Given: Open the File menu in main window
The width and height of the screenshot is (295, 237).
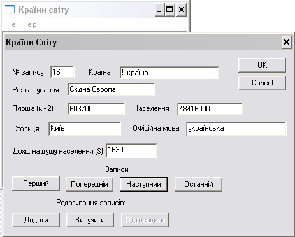Looking at the screenshot, I should point(10,24).
